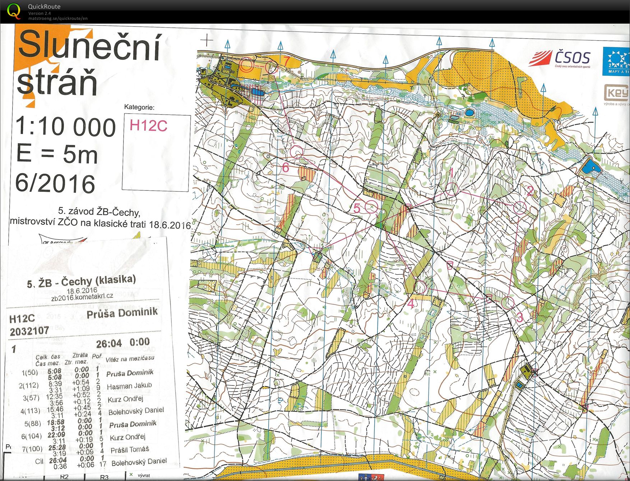The height and width of the screenshot is (481, 630).
Task: Click the cumulative time '22:09'
Action: [x=56, y=435]
